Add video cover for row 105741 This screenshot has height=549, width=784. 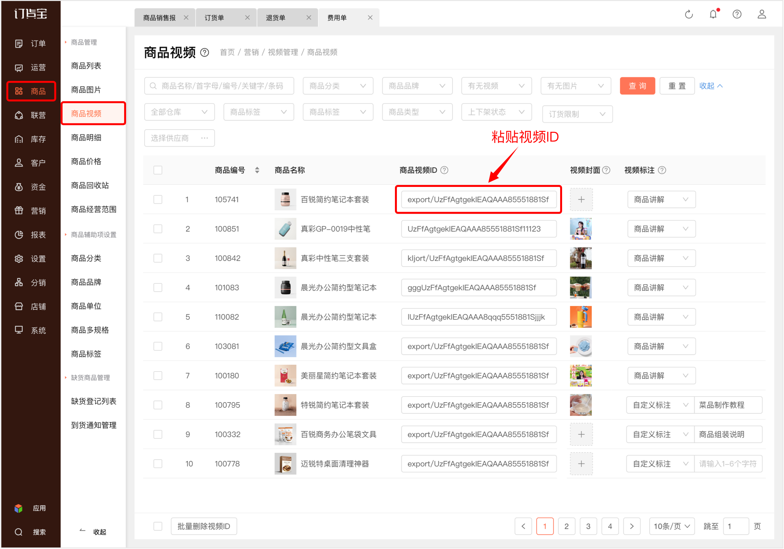[581, 200]
